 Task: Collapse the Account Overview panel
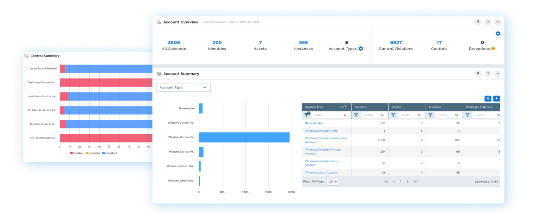498,22
